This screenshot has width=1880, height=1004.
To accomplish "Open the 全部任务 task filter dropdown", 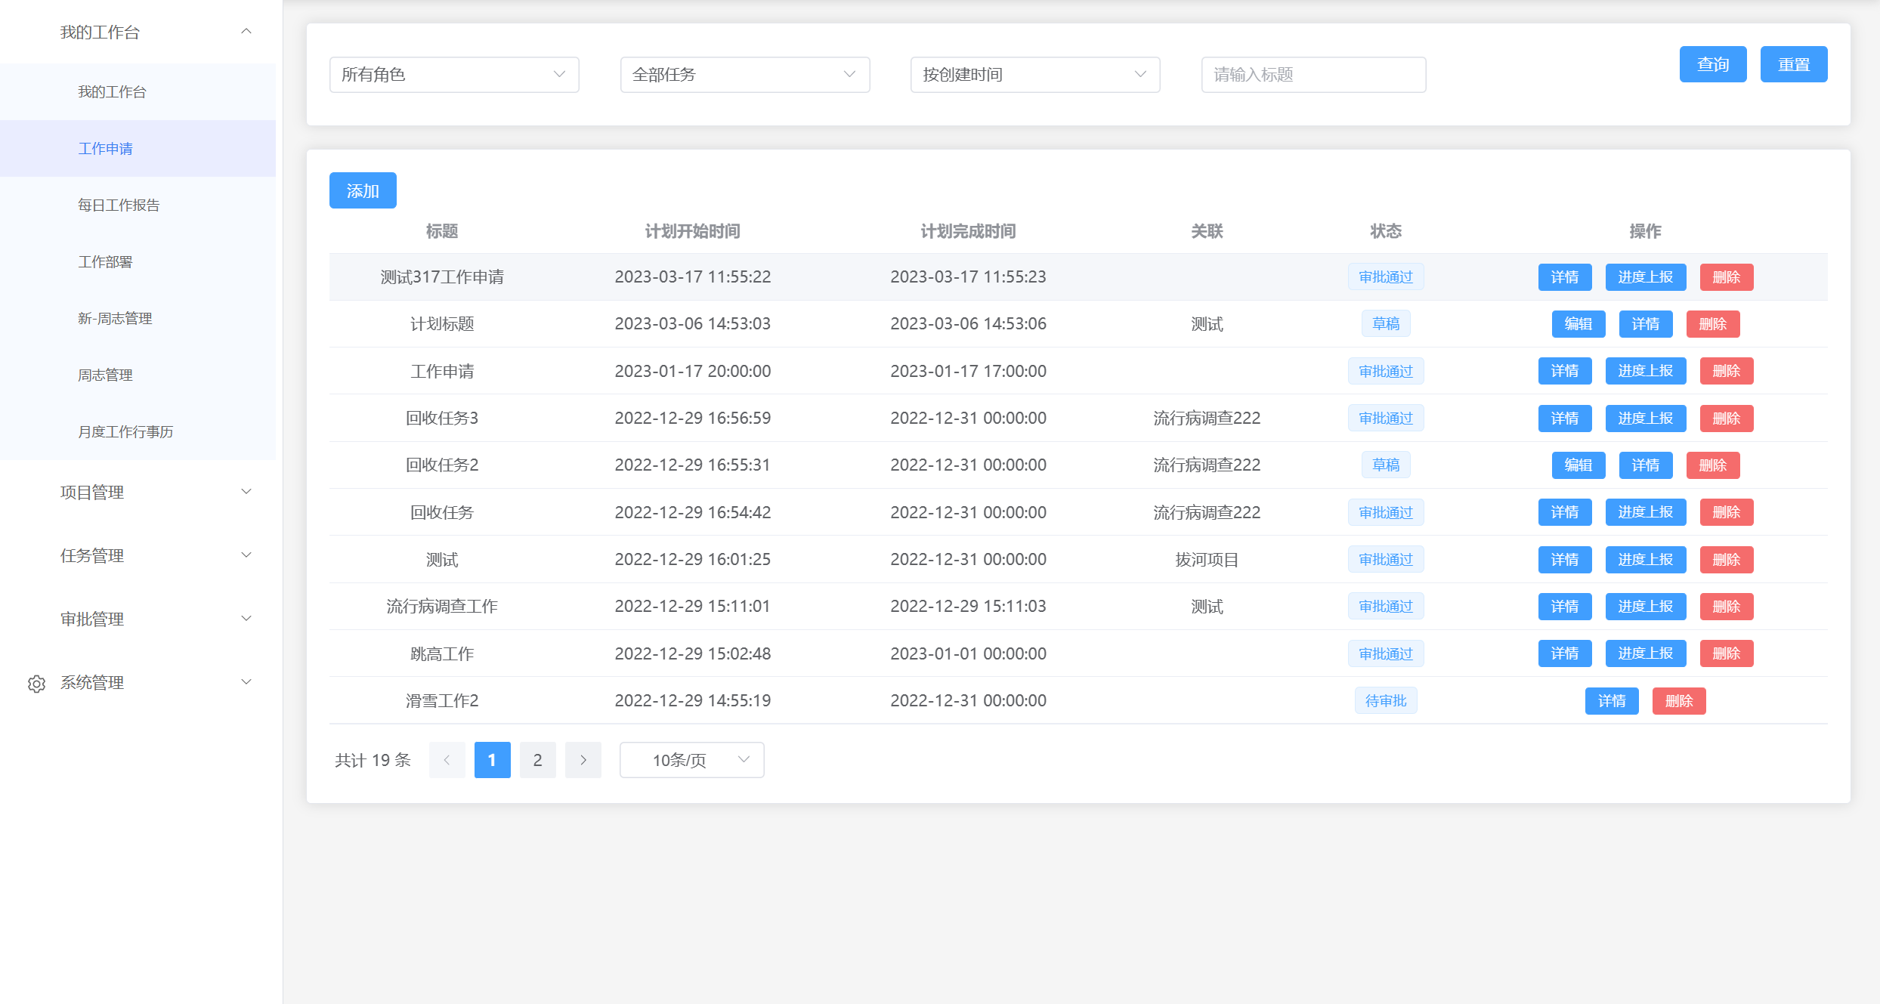I will point(745,75).
